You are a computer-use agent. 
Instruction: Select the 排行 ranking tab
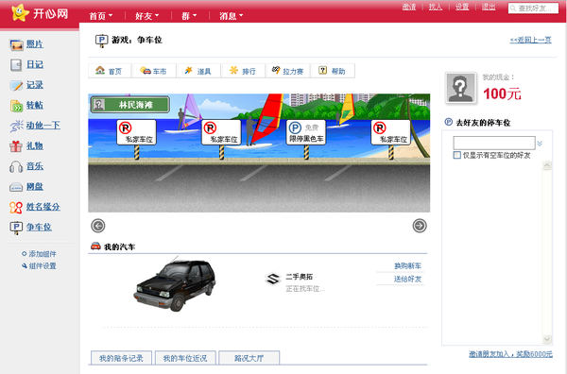243,71
